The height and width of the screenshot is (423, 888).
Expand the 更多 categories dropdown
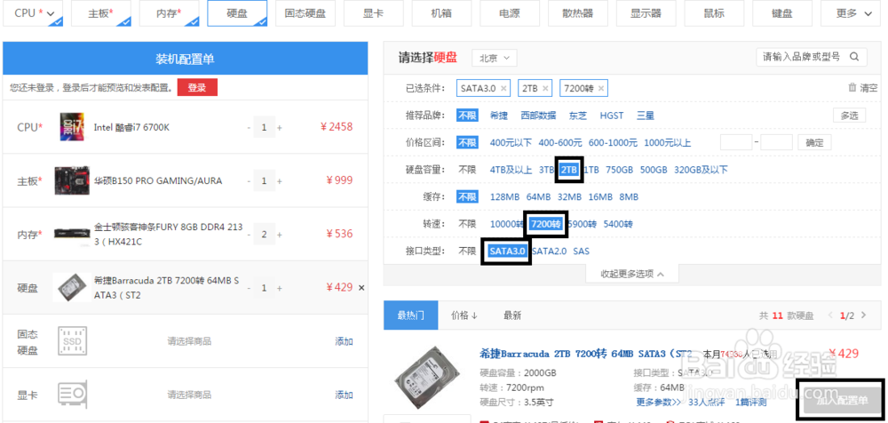(850, 13)
